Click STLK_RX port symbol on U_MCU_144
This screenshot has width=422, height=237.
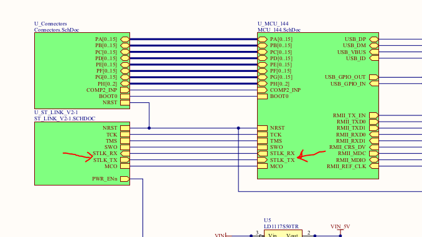tap(263, 153)
